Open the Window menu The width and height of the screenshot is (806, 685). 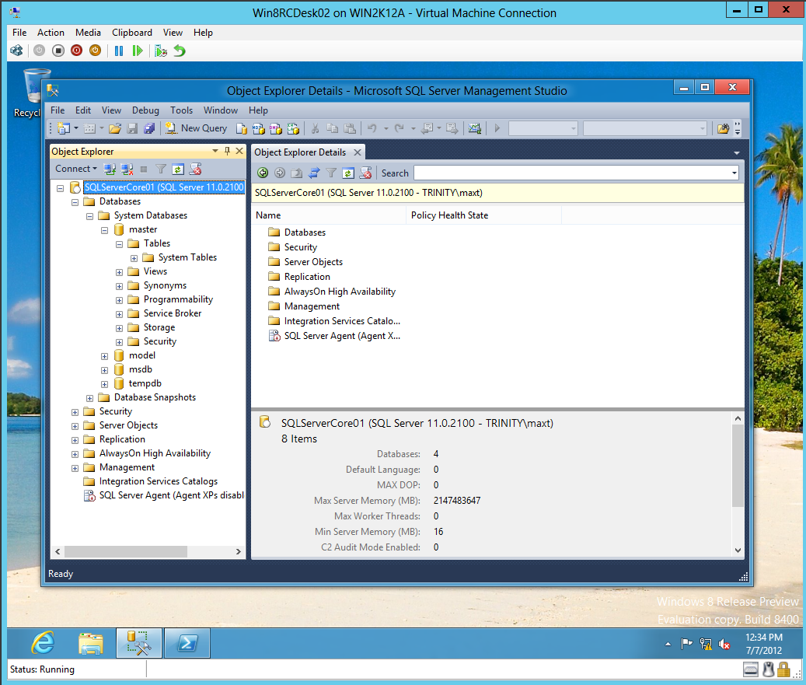tap(221, 110)
